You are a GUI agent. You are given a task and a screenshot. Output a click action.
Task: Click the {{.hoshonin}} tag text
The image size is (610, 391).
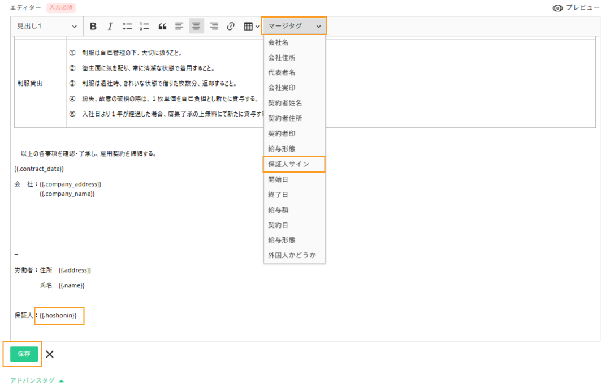pos(58,315)
